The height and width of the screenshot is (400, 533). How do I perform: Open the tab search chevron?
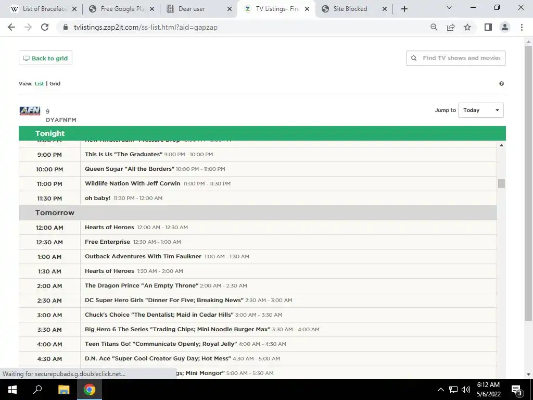click(x=449, y=7)
